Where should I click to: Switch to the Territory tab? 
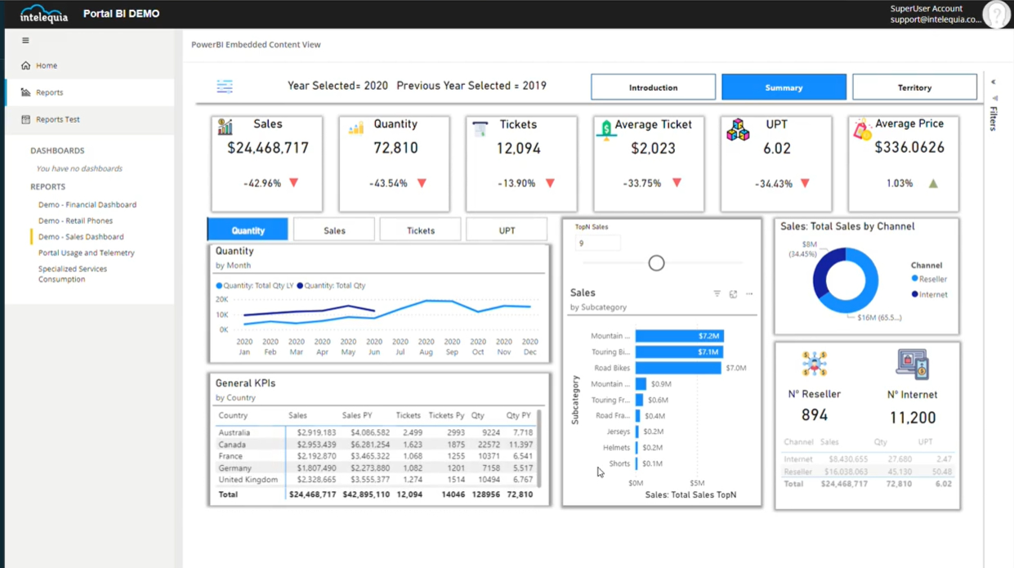click(914, 87)
